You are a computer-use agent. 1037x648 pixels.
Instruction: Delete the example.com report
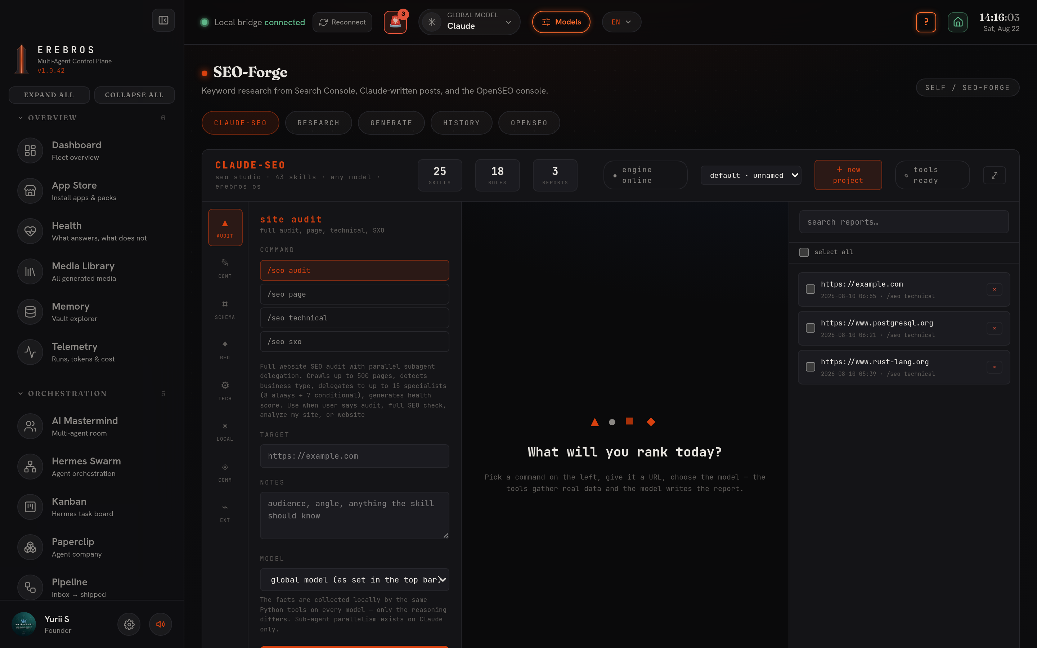point(994,289)
